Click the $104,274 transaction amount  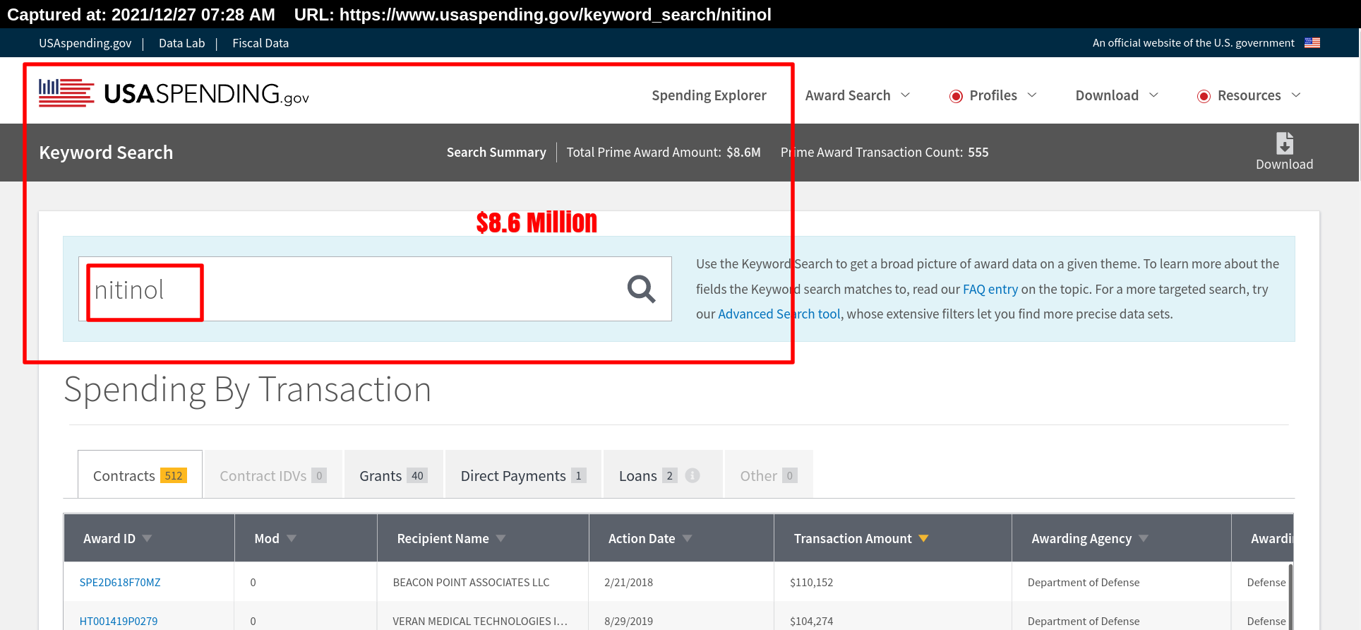click(x=811, y=621)
